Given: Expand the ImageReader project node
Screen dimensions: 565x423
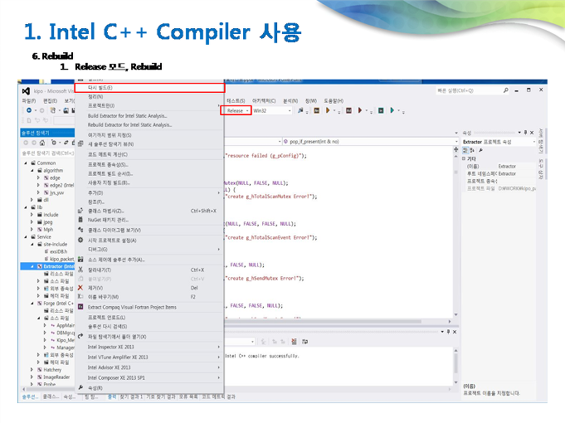Looking at the screenshot, I should [32, 377].
